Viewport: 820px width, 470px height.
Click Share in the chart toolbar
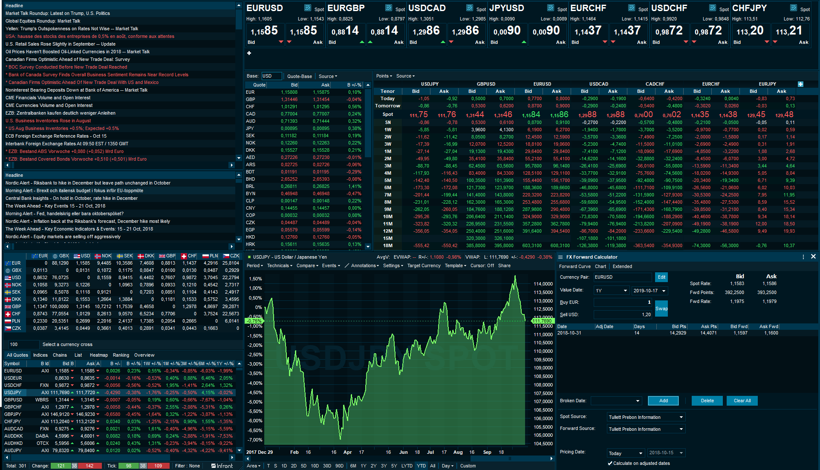click(504, 265)
